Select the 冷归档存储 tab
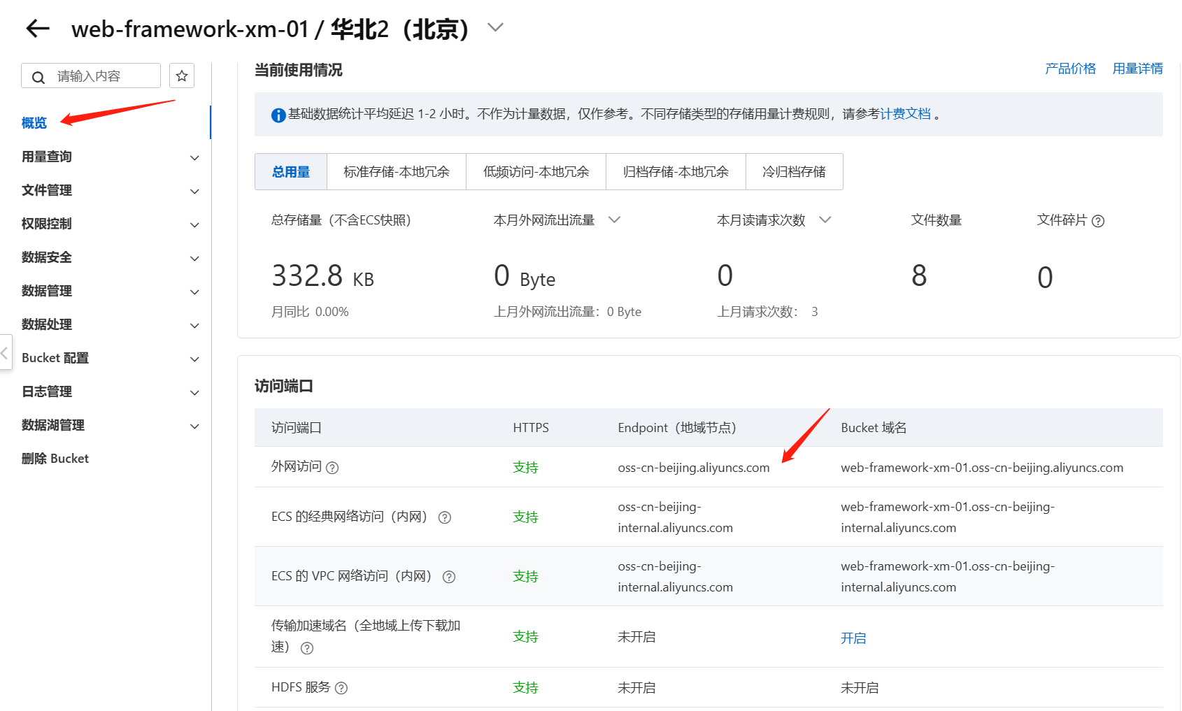 click(795, 171)
